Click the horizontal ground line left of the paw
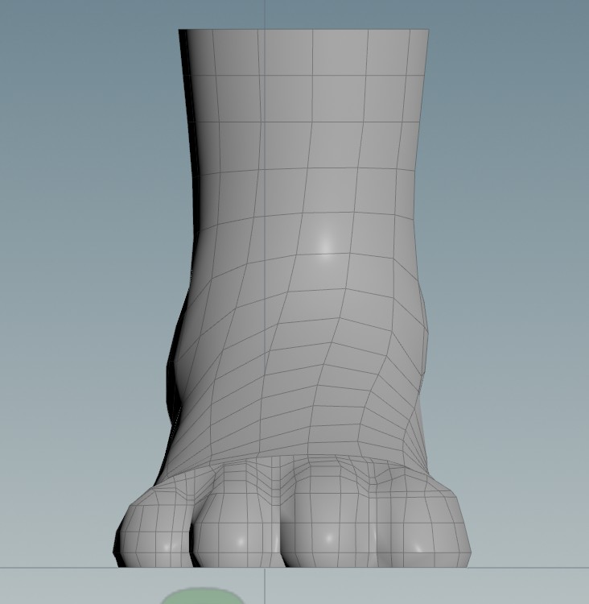 pos(56,567)
